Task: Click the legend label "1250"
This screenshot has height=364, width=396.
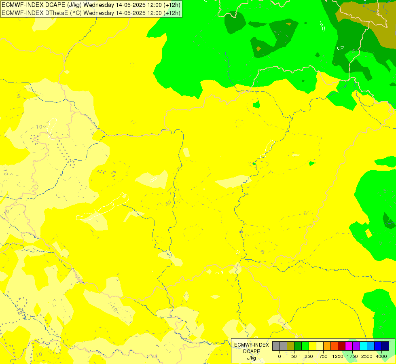Action: (x=338, y=356)
